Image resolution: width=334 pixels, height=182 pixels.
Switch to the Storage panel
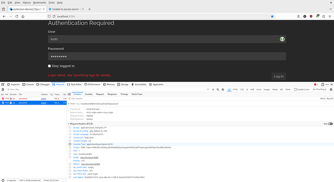point(123,84)
